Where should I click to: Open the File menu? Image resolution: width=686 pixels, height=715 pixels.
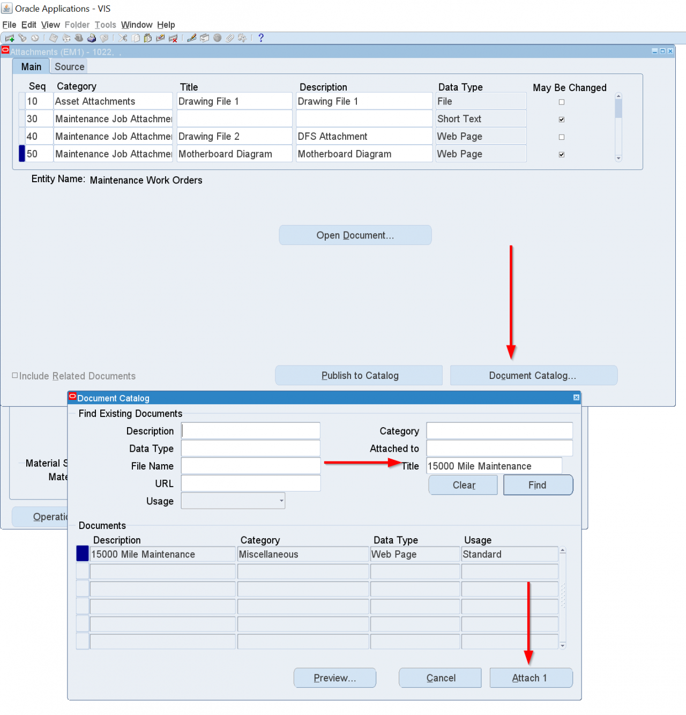9,25
